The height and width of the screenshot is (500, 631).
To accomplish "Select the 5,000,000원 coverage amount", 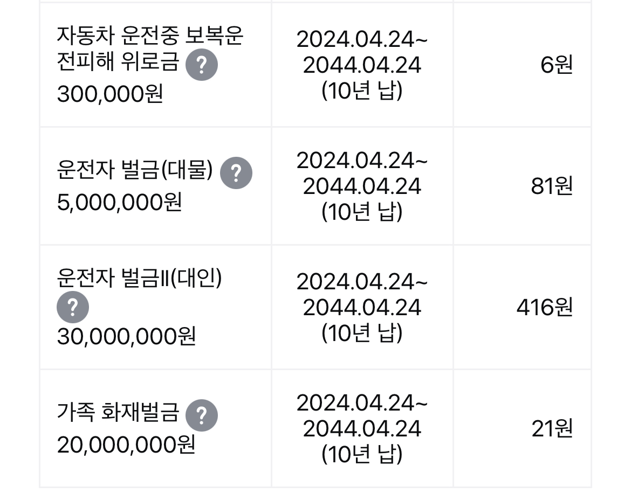I will (x=119, y=203).
